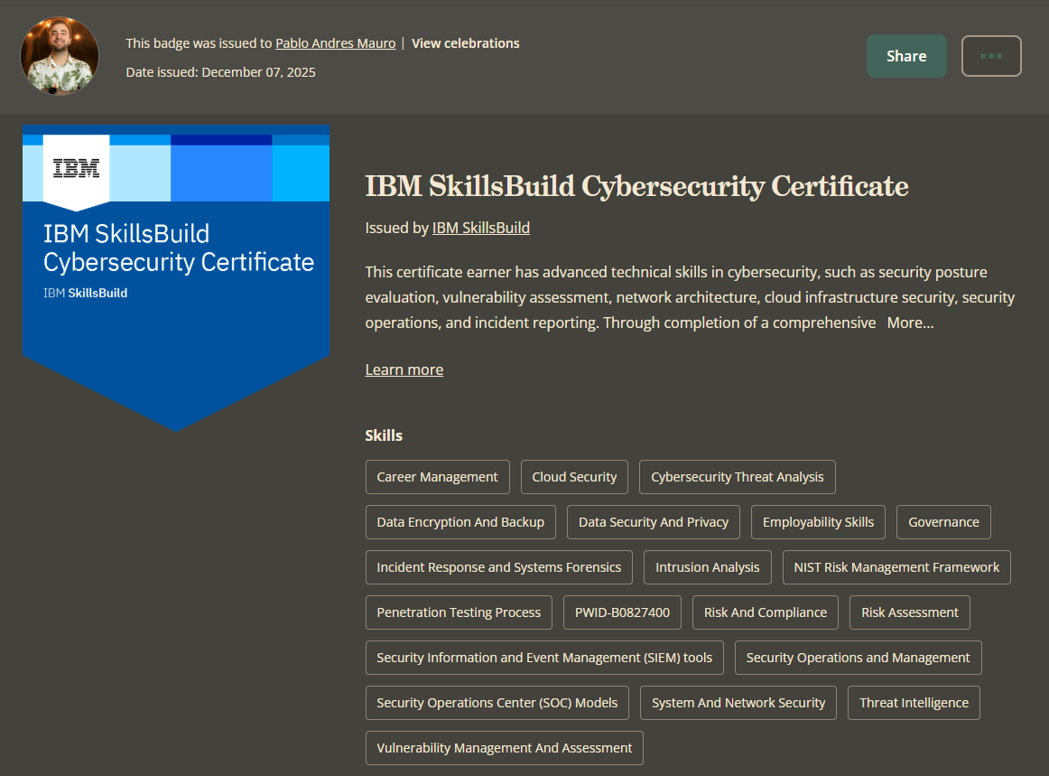The image size is (1049, 776).
Task: Select the Career Management skill tag
Action: [438, 477]
